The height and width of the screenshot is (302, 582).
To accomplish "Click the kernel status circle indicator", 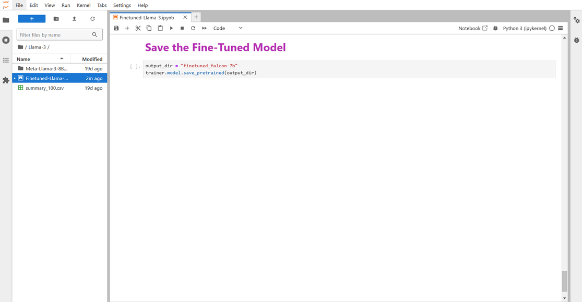I will pyautogui.click(x=552, y=28).
